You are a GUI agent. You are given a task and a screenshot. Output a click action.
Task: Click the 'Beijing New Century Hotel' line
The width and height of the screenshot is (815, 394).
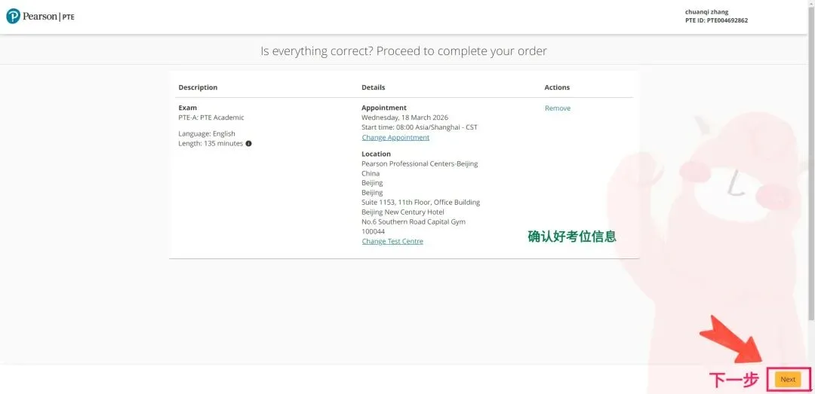[403, 212]
